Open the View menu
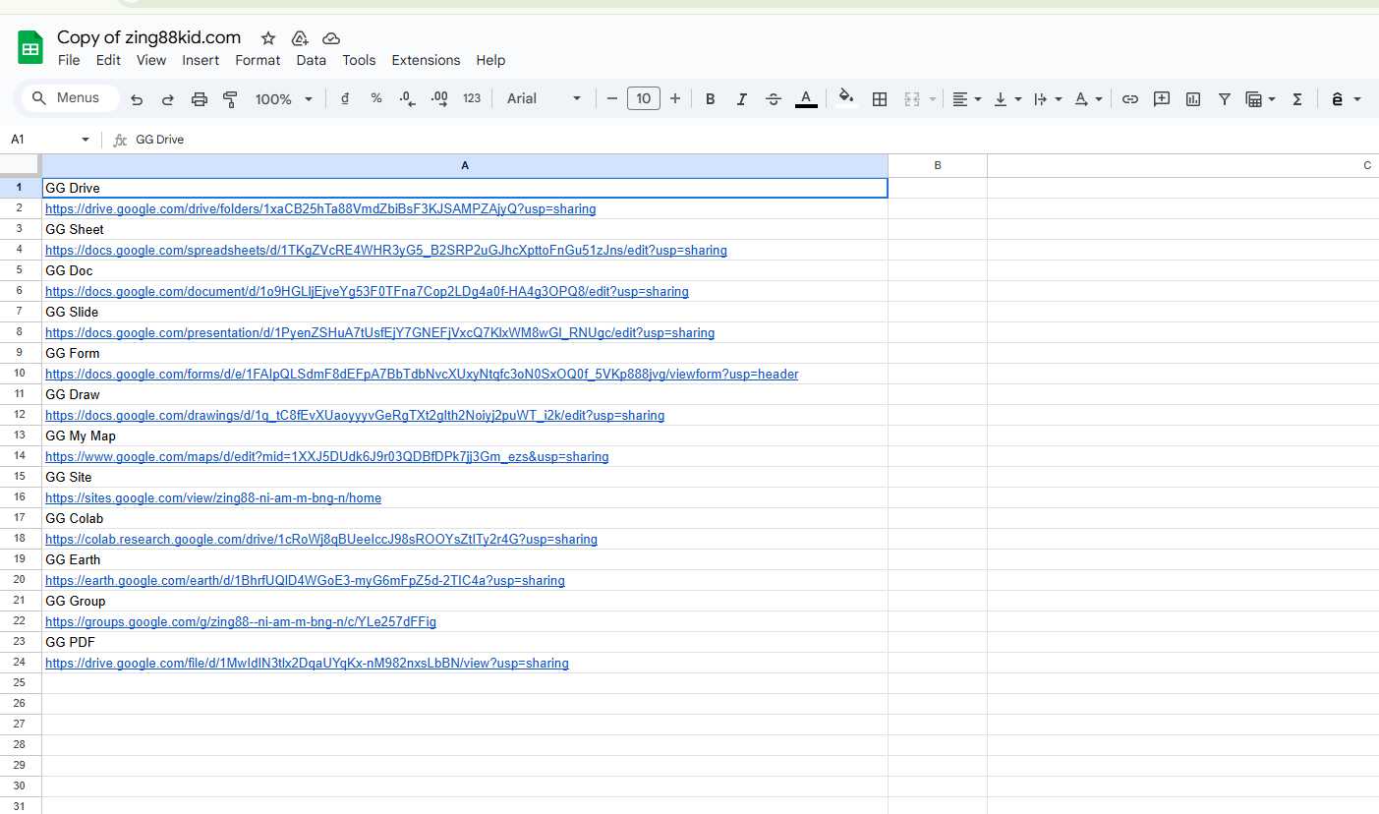 (151, 60)
